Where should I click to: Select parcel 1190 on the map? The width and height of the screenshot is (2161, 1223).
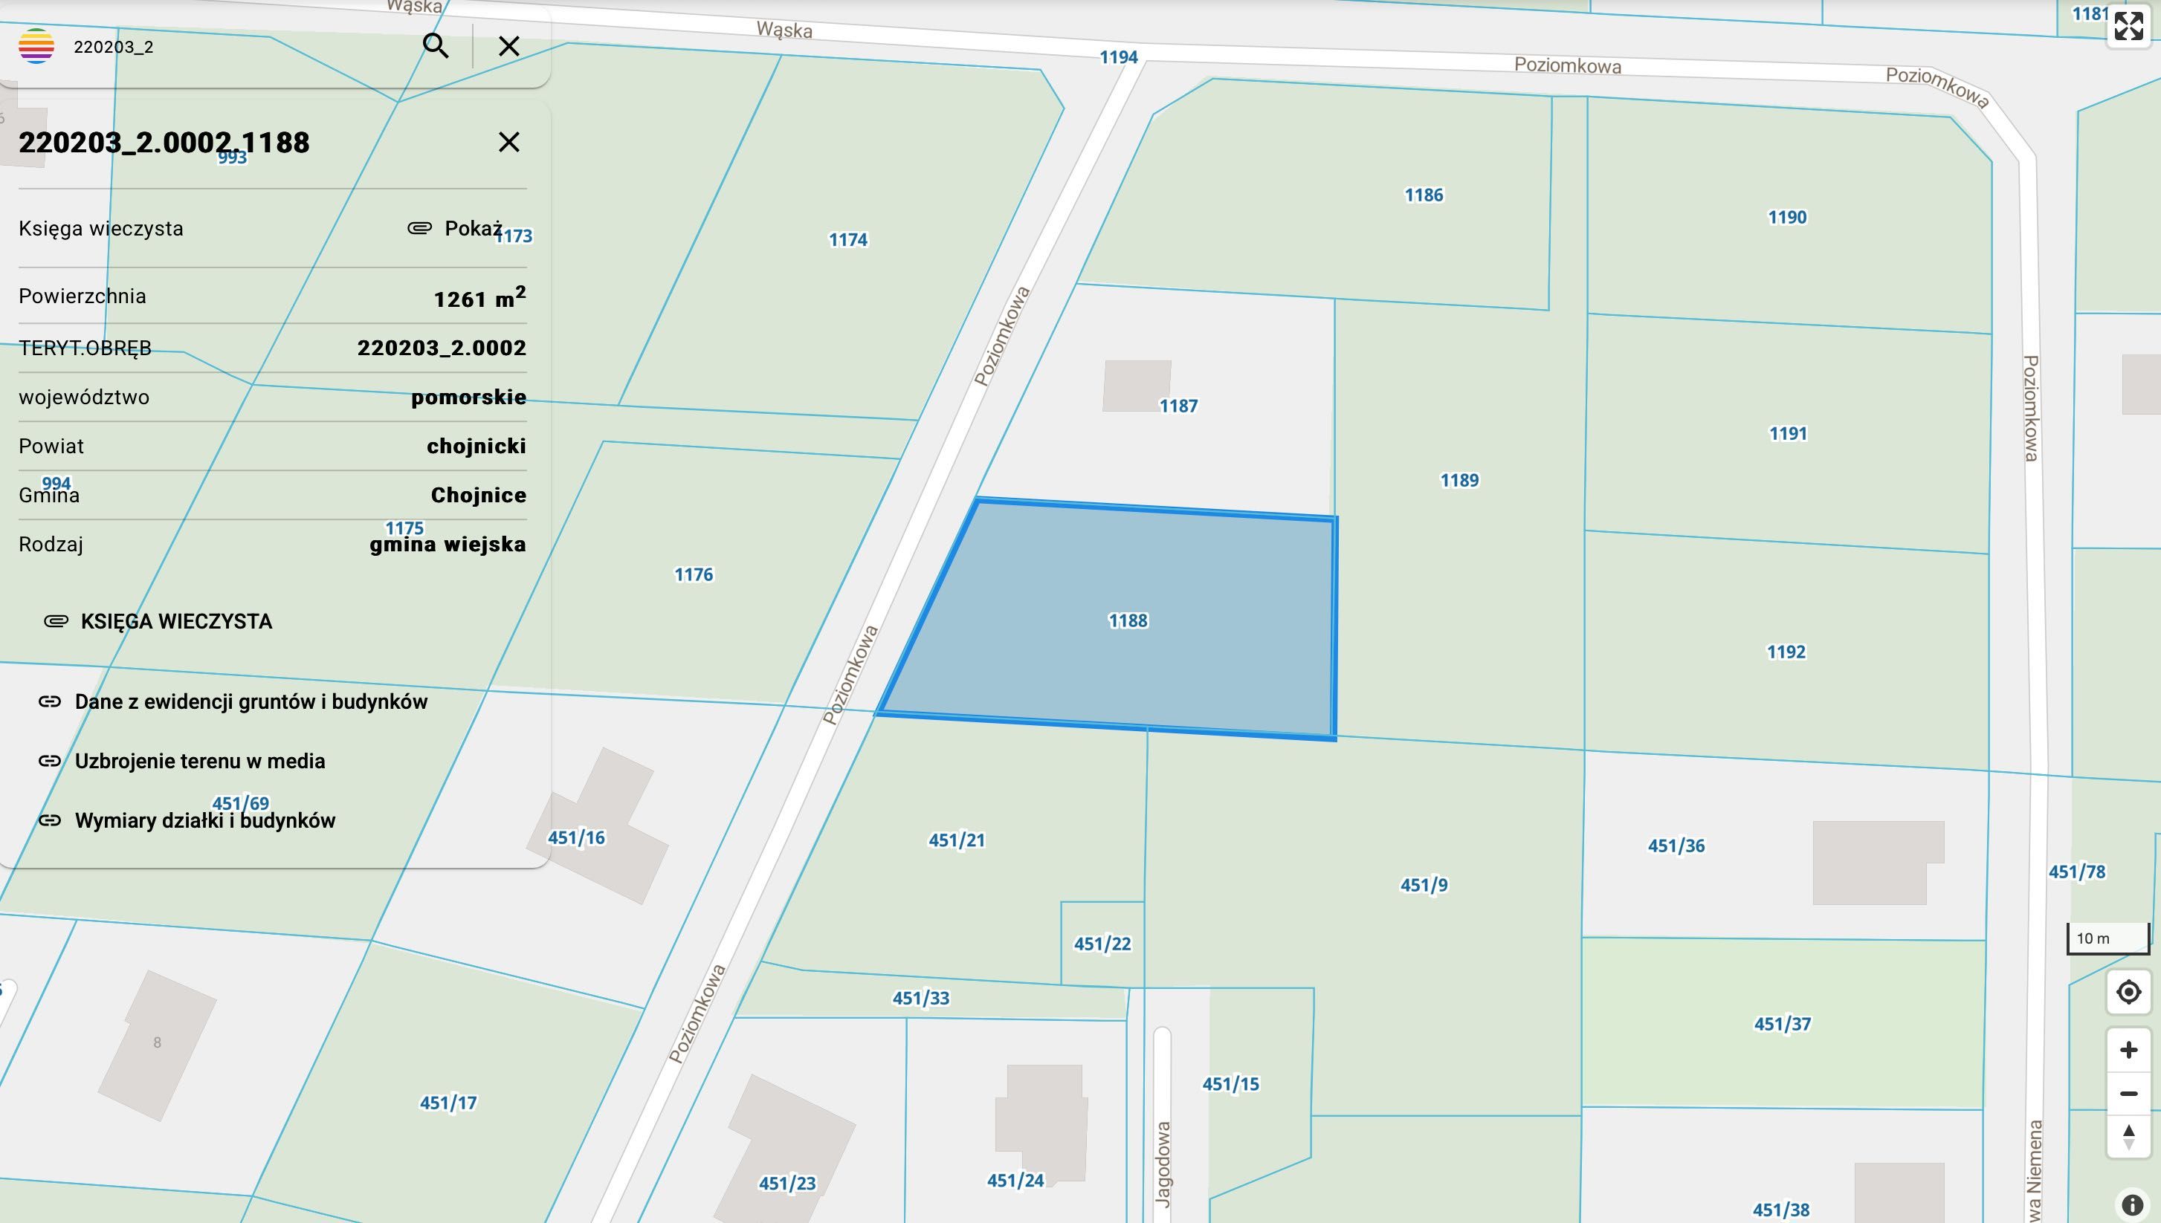pyautogui.click(x=1787, y=218)
